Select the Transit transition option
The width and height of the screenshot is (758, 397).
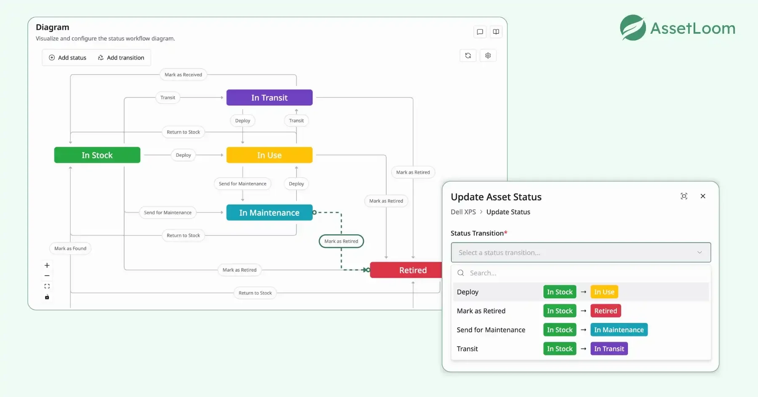click(581, 349)
